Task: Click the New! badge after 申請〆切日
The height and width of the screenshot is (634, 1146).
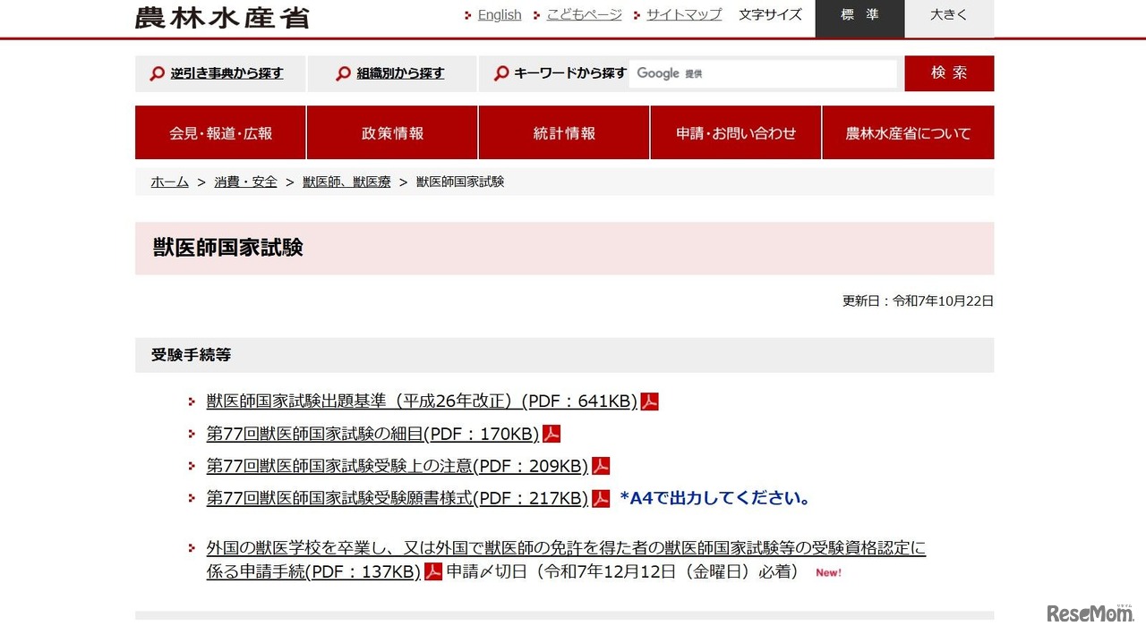Action: point(827,572)
